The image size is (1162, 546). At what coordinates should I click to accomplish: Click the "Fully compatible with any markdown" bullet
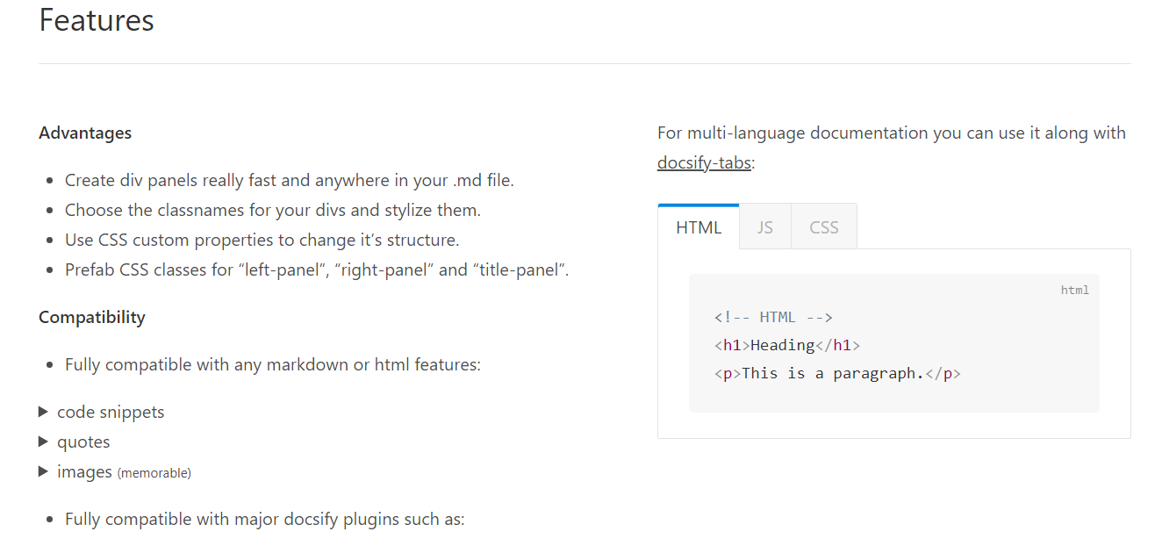tap(272, 364)
